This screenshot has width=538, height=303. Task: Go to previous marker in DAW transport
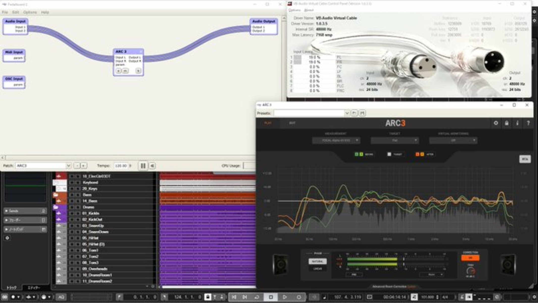click(x=234, y=297)
